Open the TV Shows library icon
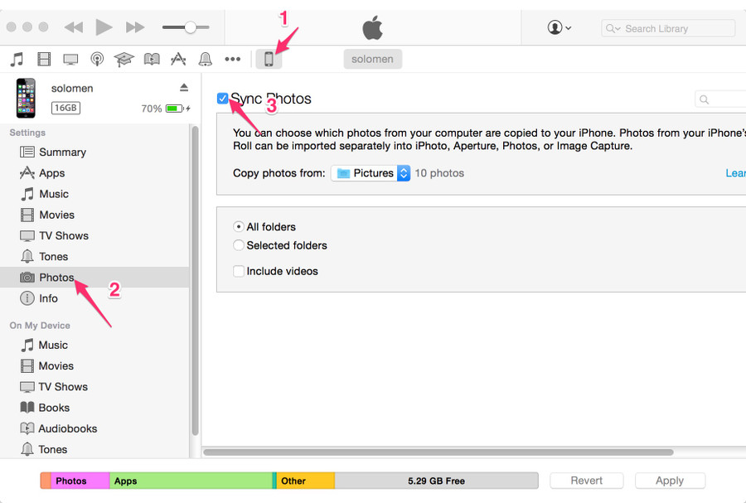The height and width of the screenshot is (503, 746). tap(70, 60)
